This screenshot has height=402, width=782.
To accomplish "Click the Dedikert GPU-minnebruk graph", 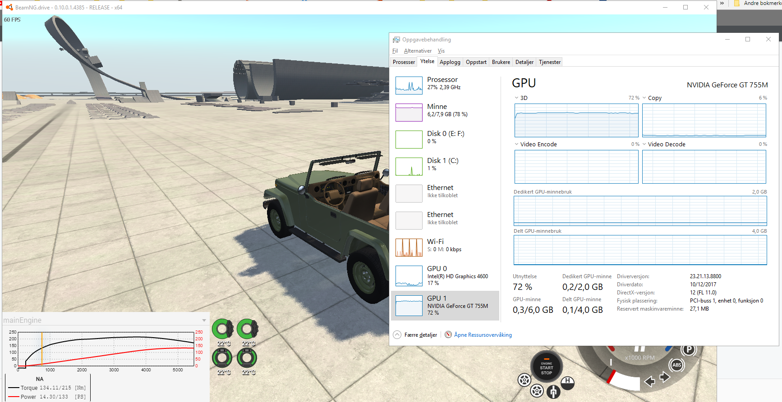I will coord(640,211).
